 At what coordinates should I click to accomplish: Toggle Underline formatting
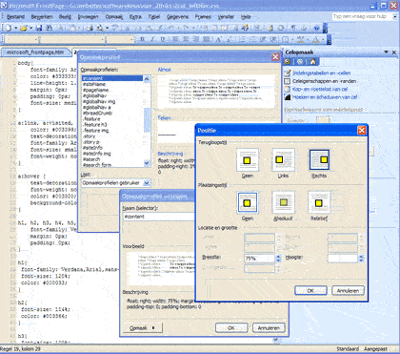click(163, 39)
